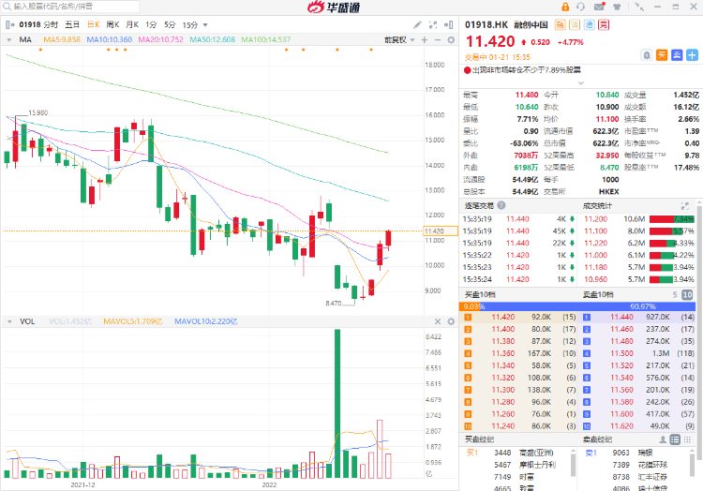Expand the news notice chevron below announcement
This screenshot has width=703, height=491.
[x=581, y=82]
